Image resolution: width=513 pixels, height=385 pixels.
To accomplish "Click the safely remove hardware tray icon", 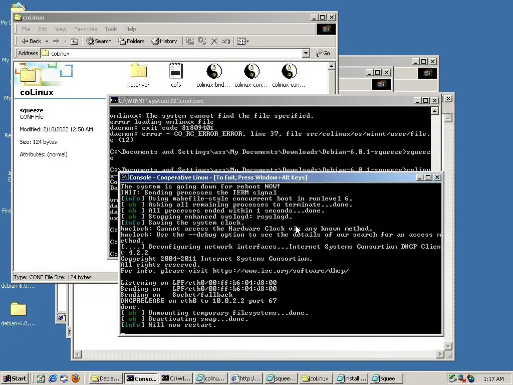I will [x=452, y=379].
